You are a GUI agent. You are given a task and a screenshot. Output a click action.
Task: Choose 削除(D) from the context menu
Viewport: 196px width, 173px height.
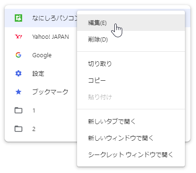point(131,40)
